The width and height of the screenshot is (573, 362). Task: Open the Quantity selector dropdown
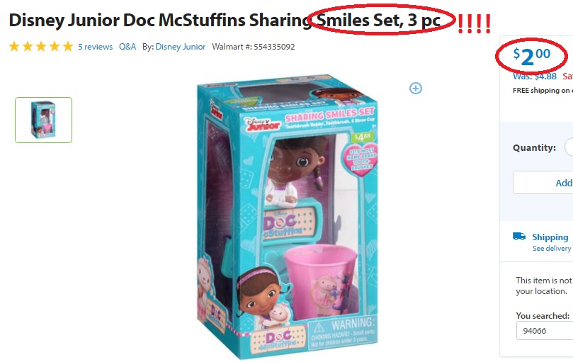pyautogui.click(x=569, y=147)
